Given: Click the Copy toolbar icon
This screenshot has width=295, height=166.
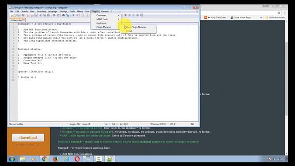Looking at the screenshot, I should point(45,15).
